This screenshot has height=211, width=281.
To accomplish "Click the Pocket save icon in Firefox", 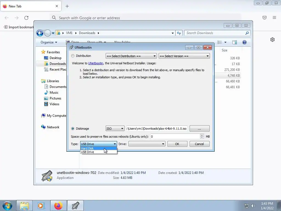I will (265, 18).
